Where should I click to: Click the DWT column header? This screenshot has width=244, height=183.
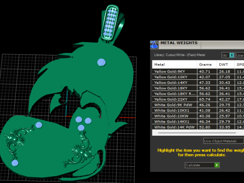pos(226,65)
